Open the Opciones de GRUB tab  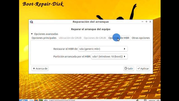click(95, 38)
